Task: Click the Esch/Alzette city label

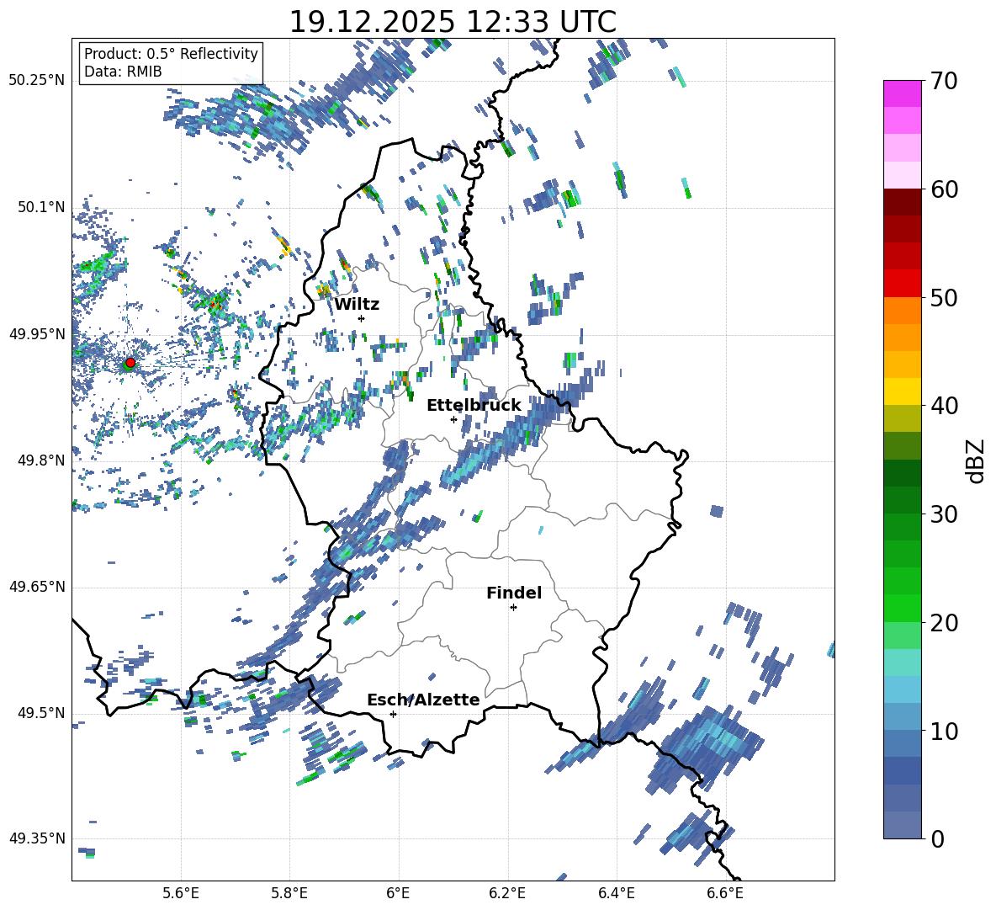Action: point(423,700)
